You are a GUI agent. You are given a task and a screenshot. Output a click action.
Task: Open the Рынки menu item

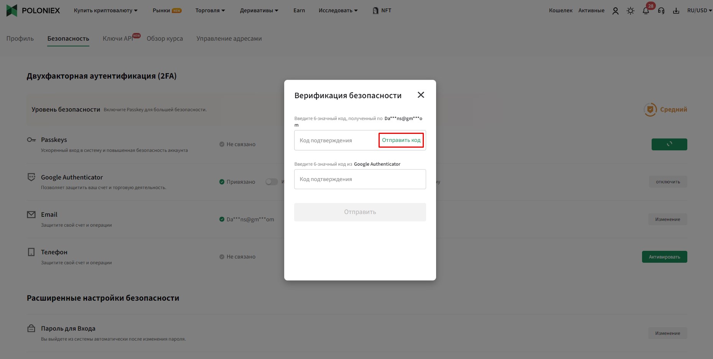coord(167,10)
